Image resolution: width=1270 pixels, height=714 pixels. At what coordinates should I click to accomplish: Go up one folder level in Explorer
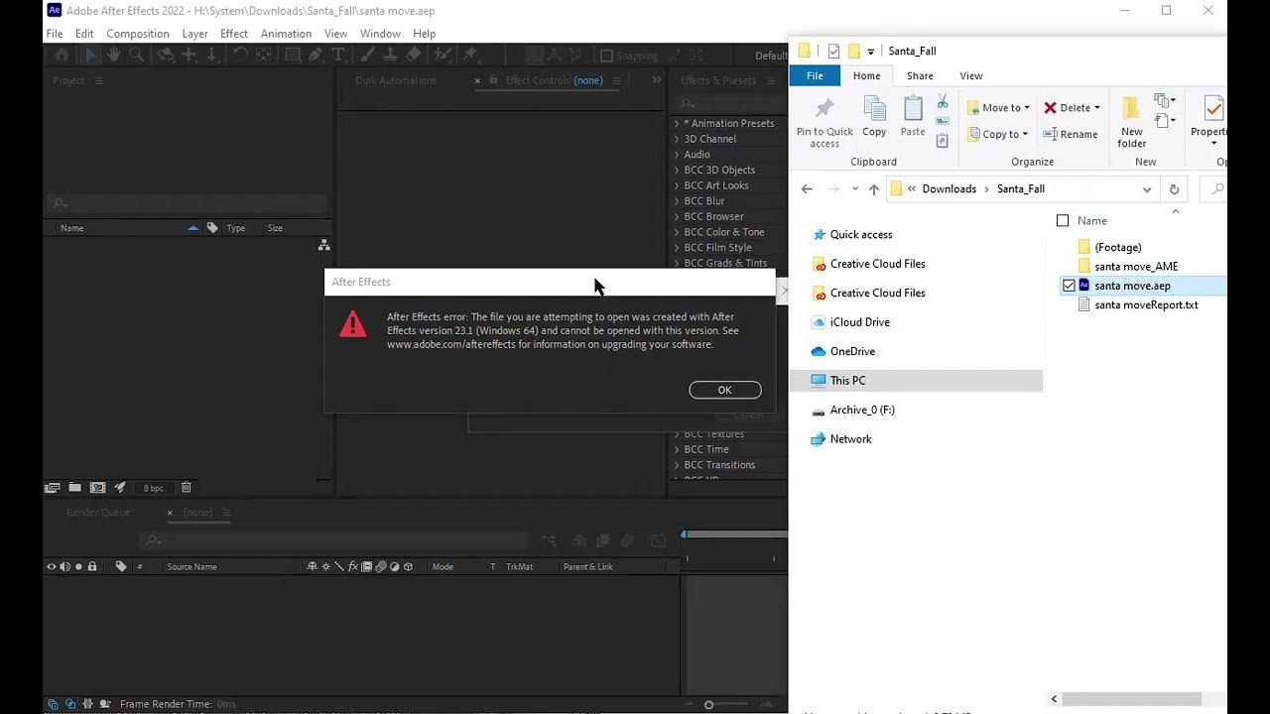pos(874,189)
